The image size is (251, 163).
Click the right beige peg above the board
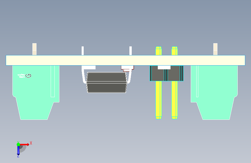215,49
